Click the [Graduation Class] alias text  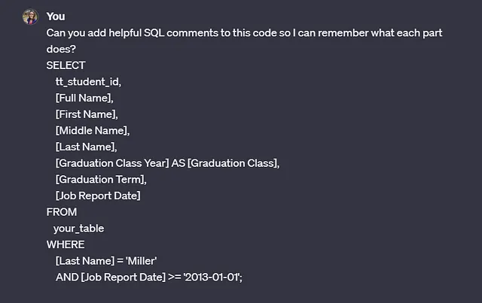tap(233, 163)
